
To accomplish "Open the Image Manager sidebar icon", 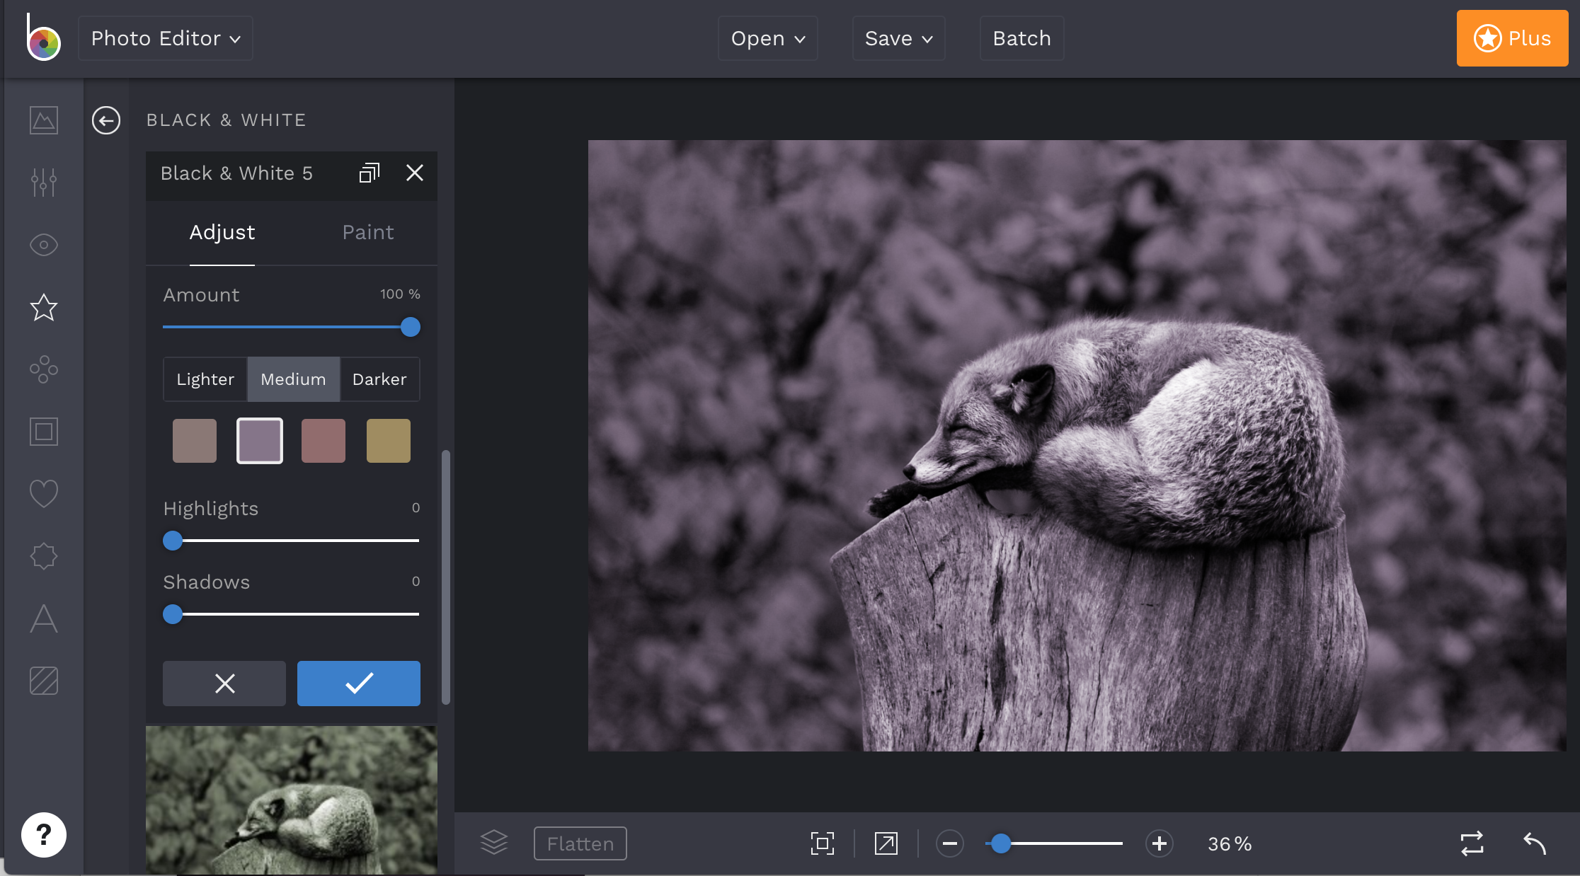I will [44, 120].
